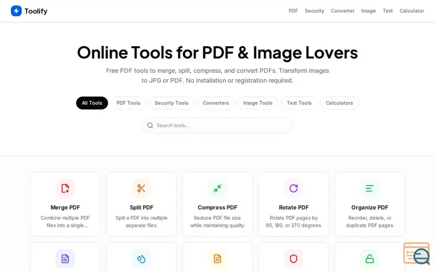The width and height of the screenshot is (435, 272).
Task: Click 'Rotate PDF pages by 90, 180' text
Action: (294, 221)
